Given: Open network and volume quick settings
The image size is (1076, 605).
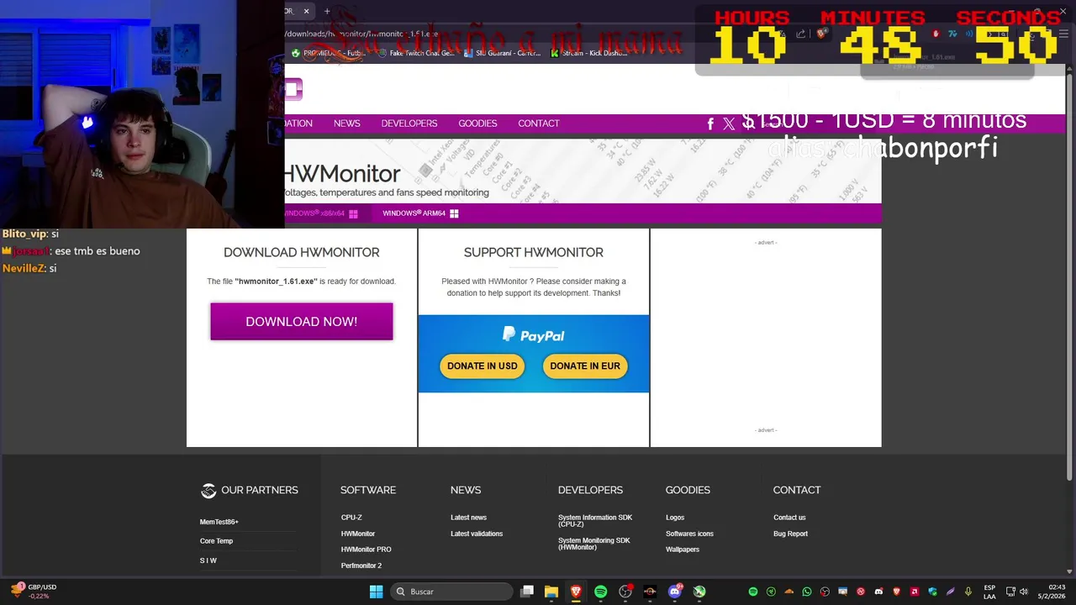Looking at the screenshot, I should coord(1018,592).
